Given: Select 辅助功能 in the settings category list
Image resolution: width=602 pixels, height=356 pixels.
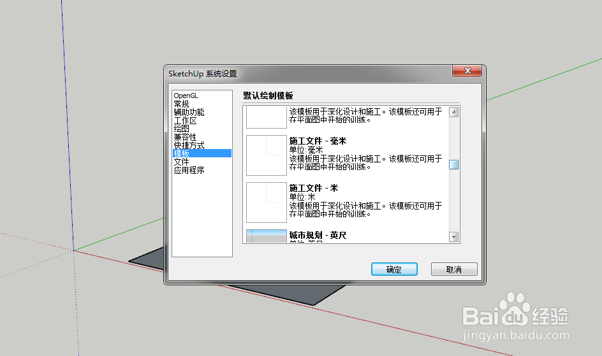Looking at the screenshot, I should [189, 112].
